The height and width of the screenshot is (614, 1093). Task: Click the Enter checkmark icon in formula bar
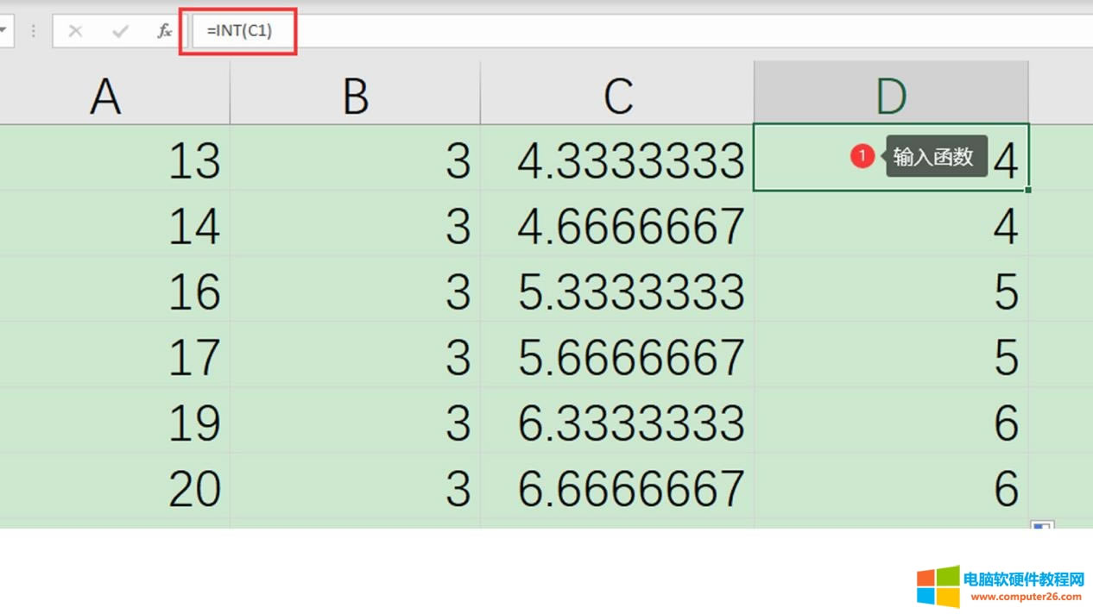120,31
